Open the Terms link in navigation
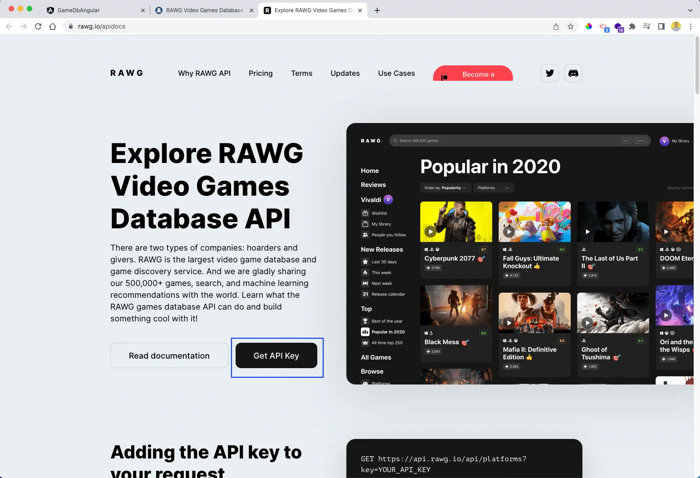The width and height of the screenshot is (700, 478). pos(302,73)
